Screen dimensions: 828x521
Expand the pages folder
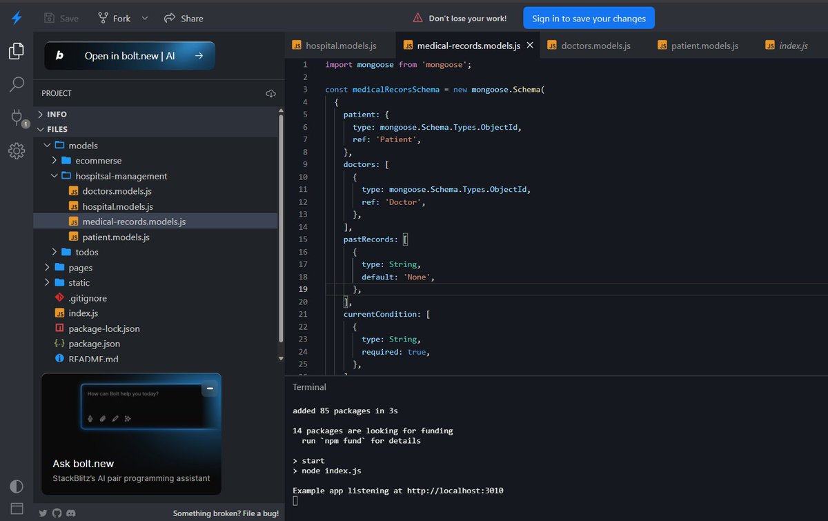[x=156, y=268]
